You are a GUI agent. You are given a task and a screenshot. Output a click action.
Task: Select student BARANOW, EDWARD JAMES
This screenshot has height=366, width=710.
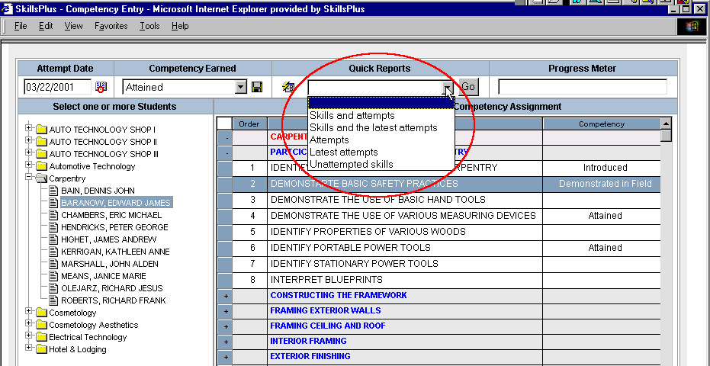116,203
